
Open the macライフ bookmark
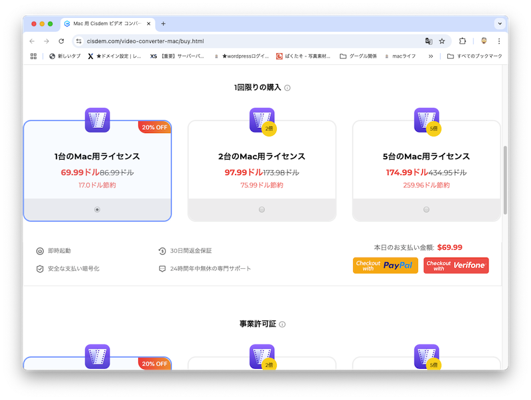click(400, 56)
